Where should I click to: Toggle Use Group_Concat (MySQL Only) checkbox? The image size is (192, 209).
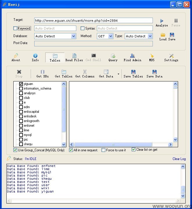15,150
